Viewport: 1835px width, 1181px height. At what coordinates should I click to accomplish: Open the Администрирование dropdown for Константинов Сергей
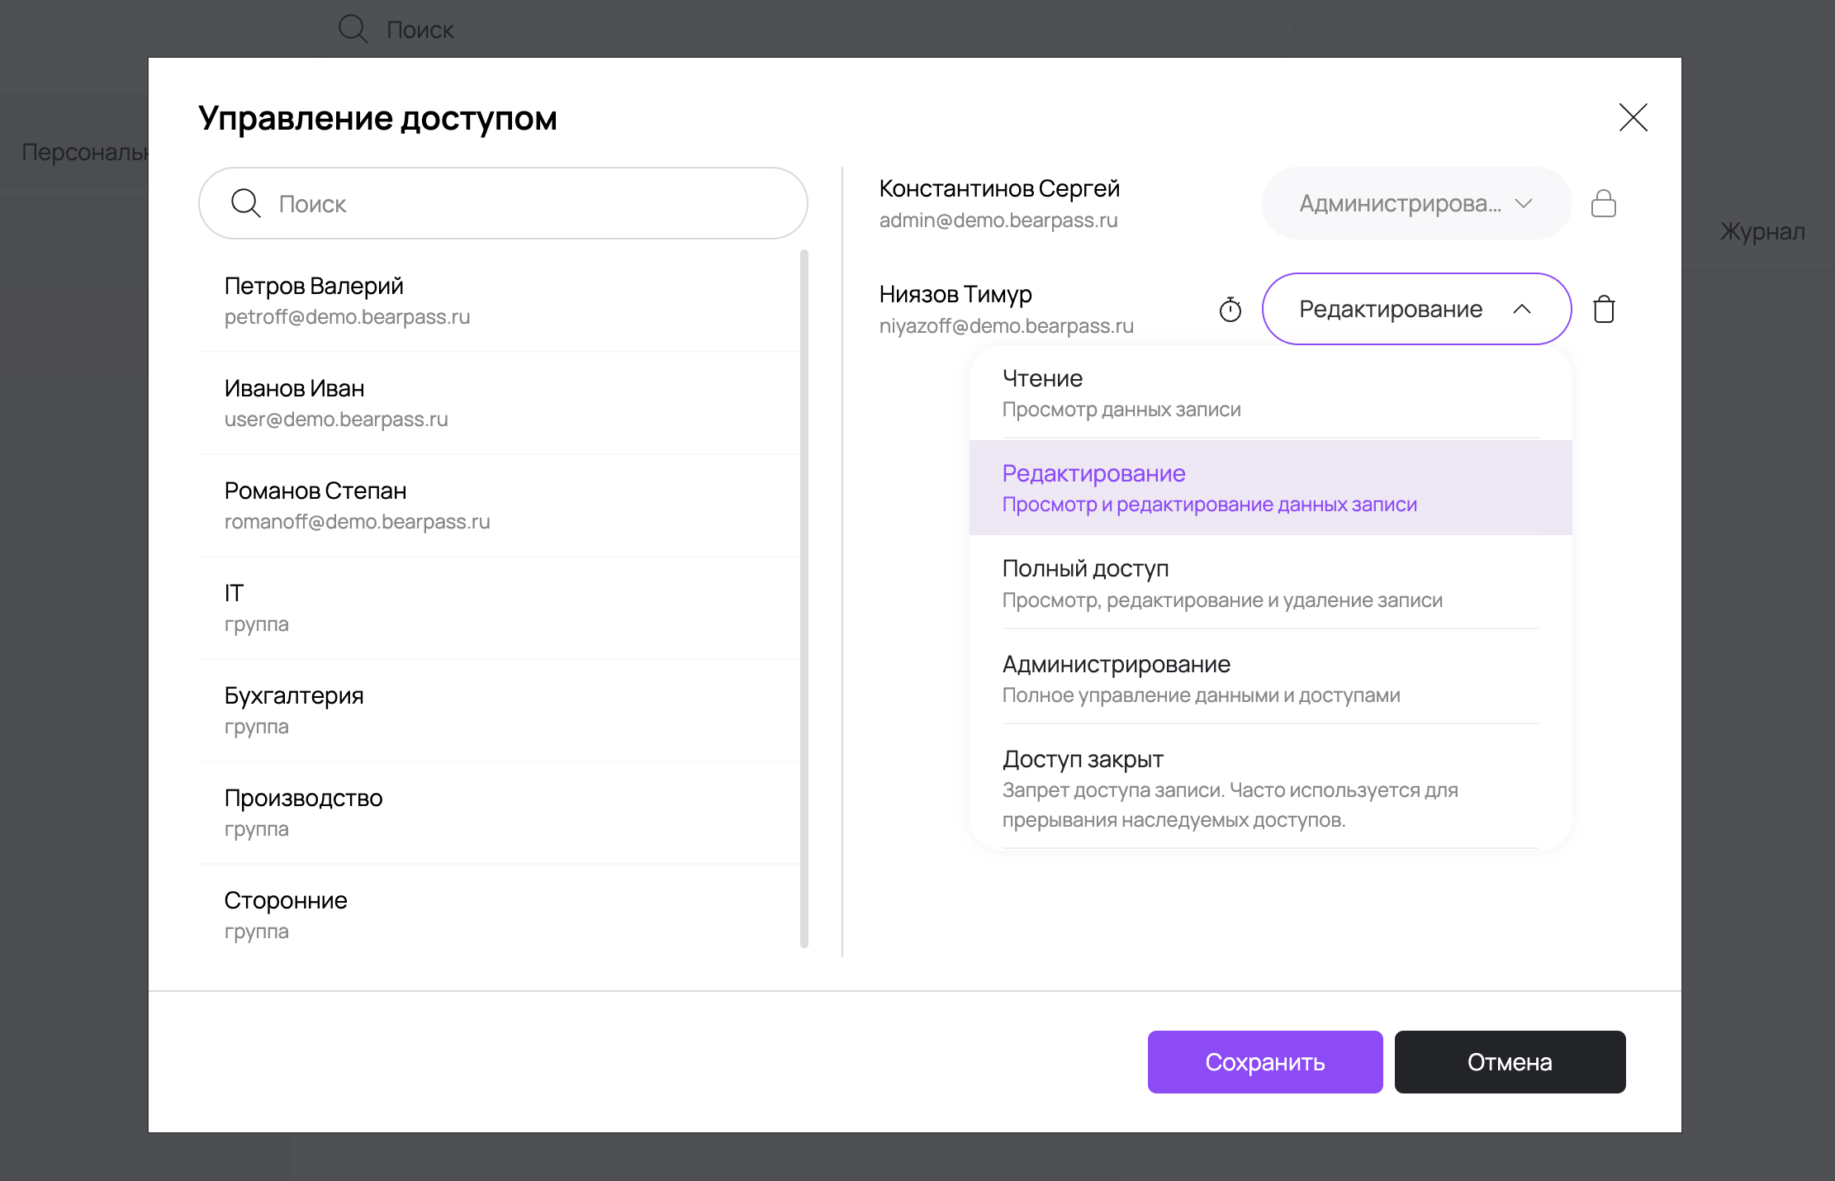(1414, 203)
